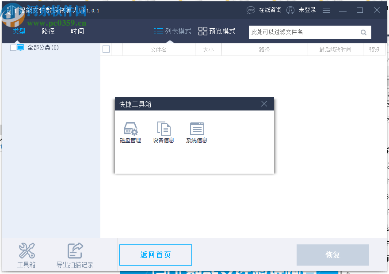Screen dimensions: 389x274
Task: Open 设备信息 (Device Info) tool
Action: [x=163, y=132]
